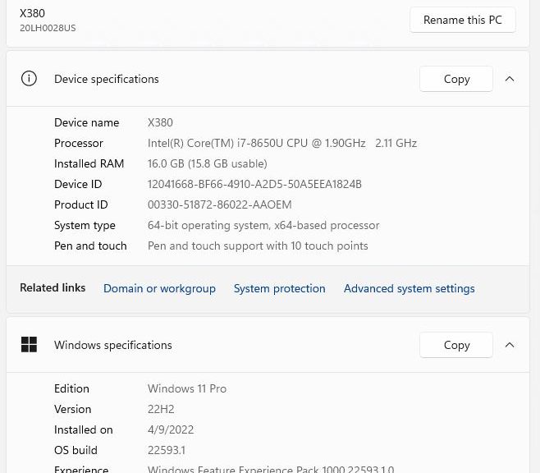Click the Device name label
This screenshot has width=540, height=473.
click(x=86, y=122)
